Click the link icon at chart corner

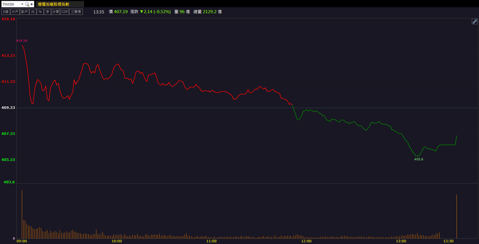pos(475,22)
